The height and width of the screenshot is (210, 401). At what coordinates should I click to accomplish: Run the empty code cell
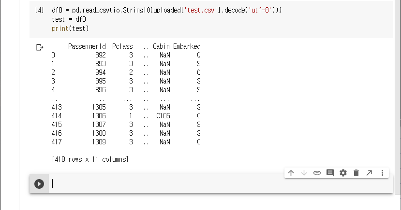[39, 184]
